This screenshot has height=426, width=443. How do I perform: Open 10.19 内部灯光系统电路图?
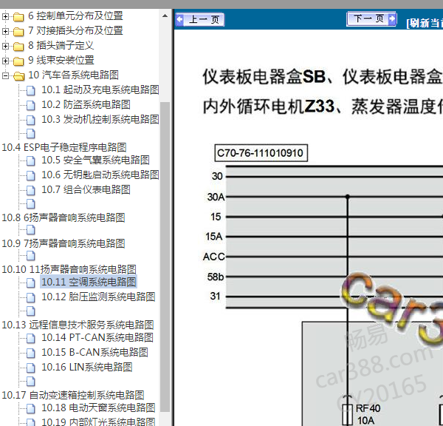click(98, 422)
